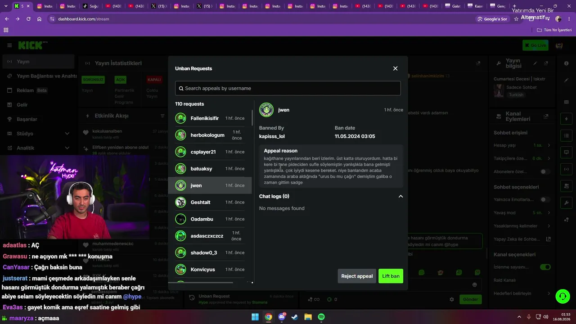Go to the browser home page
Viewport: 576px width, 324px height.
[39, 19]
